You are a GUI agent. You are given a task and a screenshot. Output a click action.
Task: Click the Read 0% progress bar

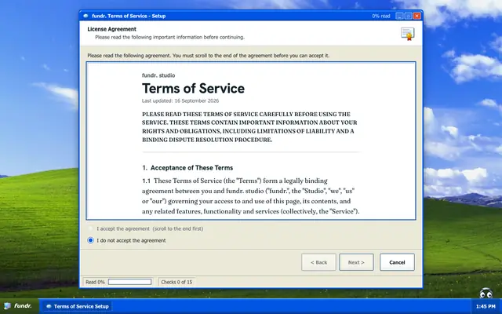pos(129,282)
